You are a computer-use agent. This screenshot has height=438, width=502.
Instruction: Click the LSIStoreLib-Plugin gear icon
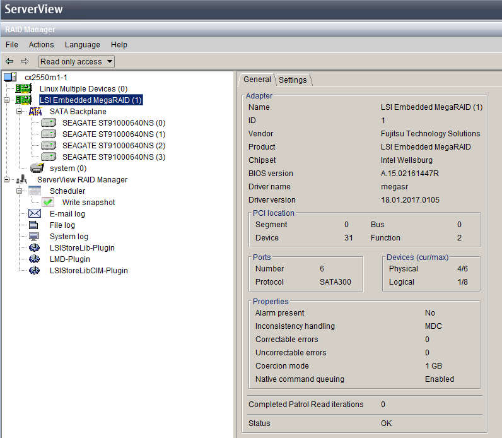(34, 247)
